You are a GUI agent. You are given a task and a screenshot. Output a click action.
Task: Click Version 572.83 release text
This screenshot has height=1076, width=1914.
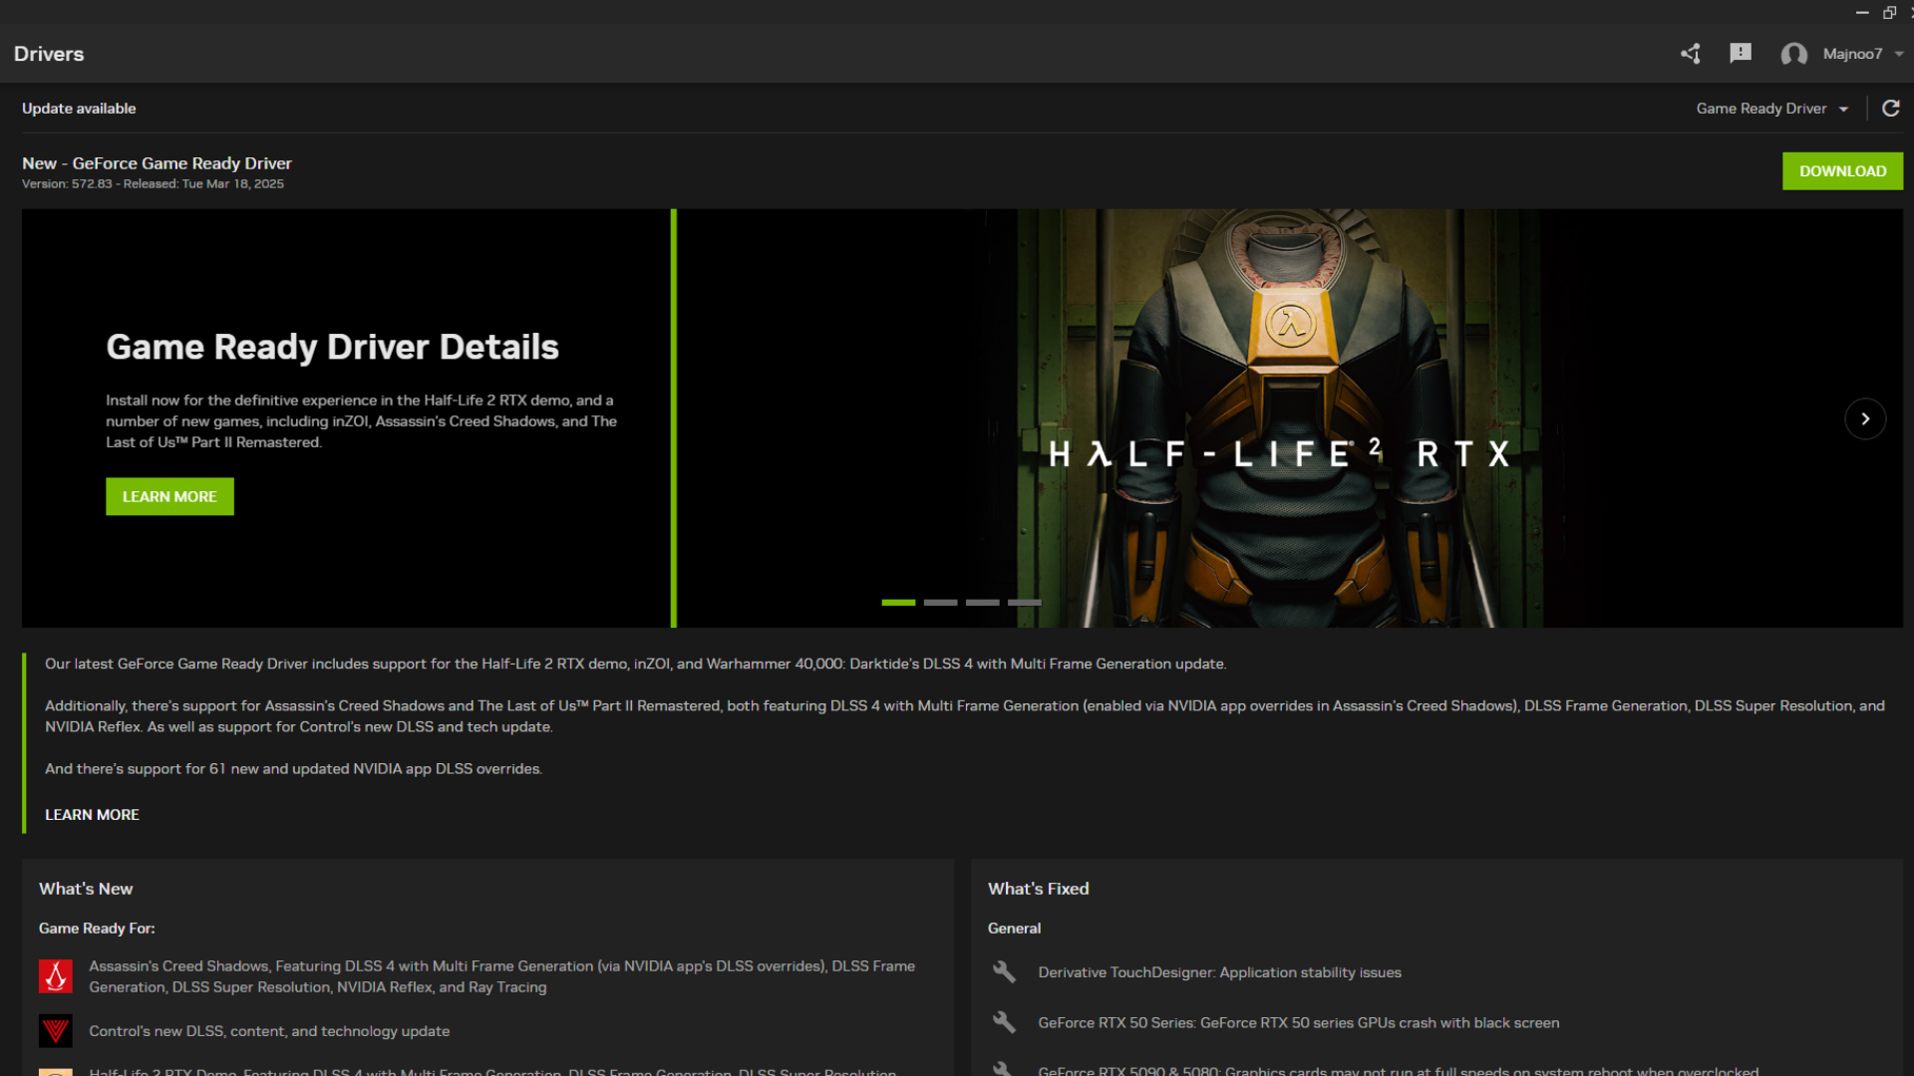click(153, 184)
